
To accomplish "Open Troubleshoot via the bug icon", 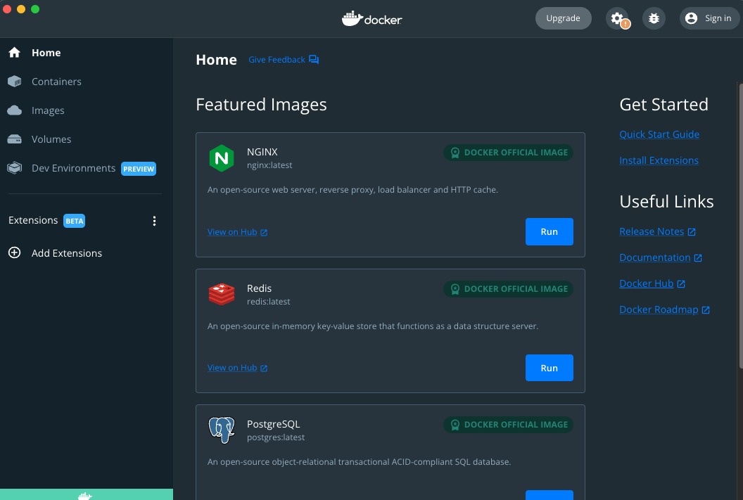I will coord(654,18).
